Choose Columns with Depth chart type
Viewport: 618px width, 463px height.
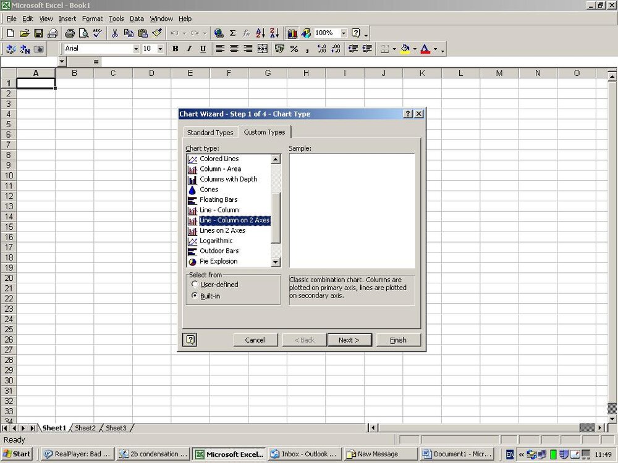(228, 179)
